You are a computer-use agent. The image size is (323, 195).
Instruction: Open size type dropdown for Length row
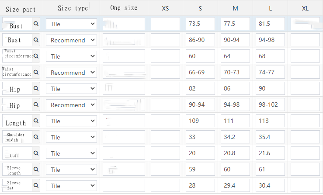click(x=71, y=121)
